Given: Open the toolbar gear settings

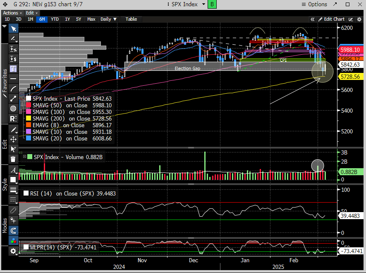Looking at the screenshot, I should tap(13, 251).
